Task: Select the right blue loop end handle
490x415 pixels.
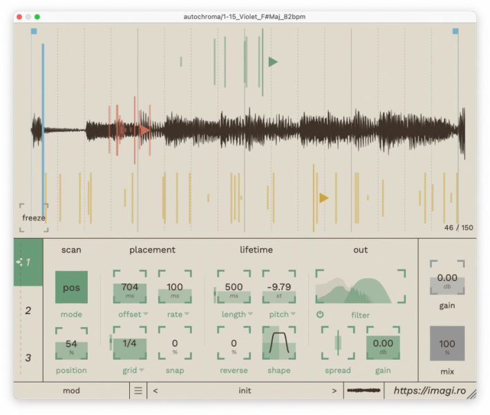Action: (x=455, y=31)
